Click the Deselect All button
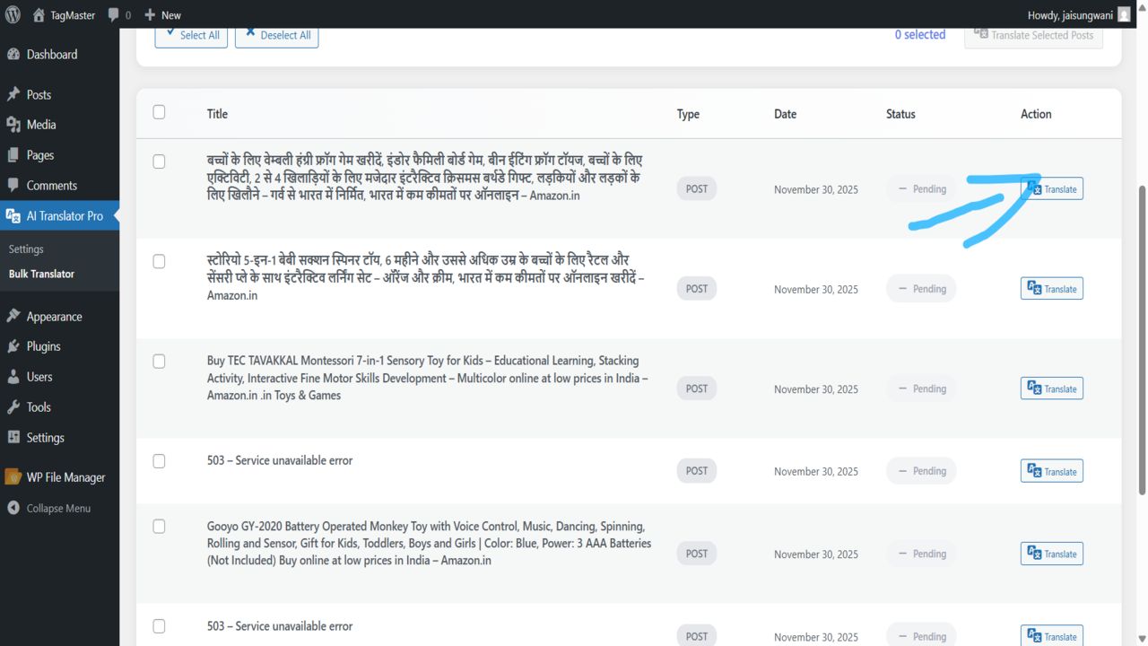 [x=277, y=35]
